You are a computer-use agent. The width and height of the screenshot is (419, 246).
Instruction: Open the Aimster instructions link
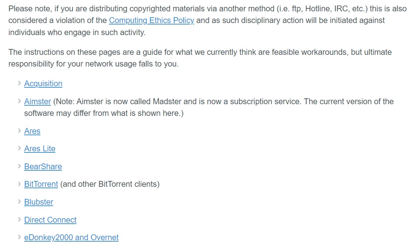pos(37,102)
